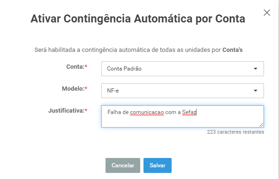Click the dialog title heading
This screenshot has height=179, width=279.
(138, 19)
